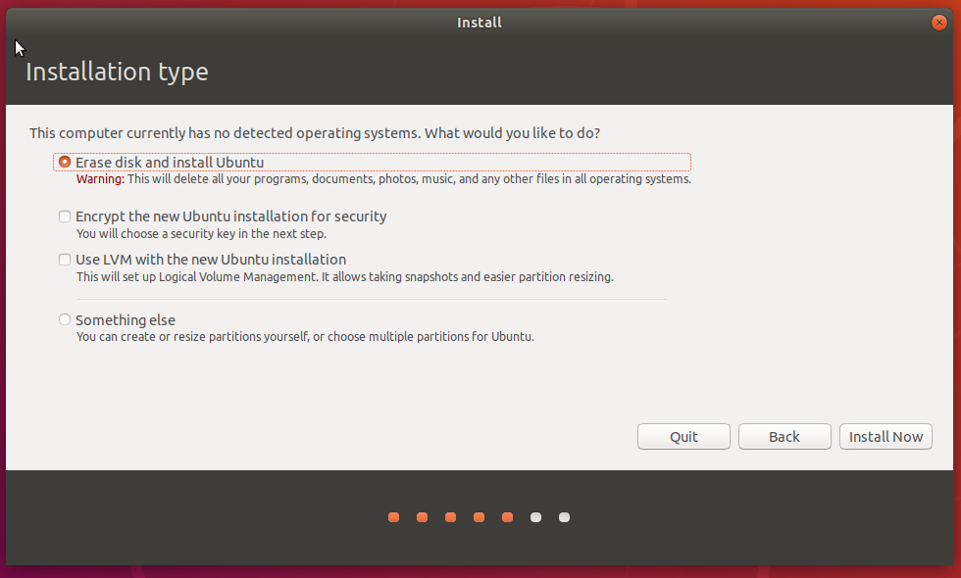Click the Quit button
The image size is (961, 578).
point(683,437)
